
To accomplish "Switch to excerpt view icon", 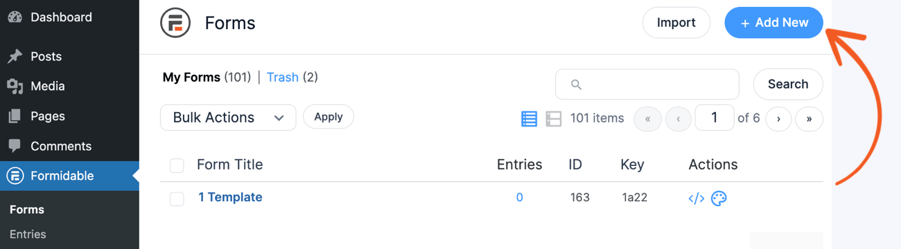I will click(553, 118).
